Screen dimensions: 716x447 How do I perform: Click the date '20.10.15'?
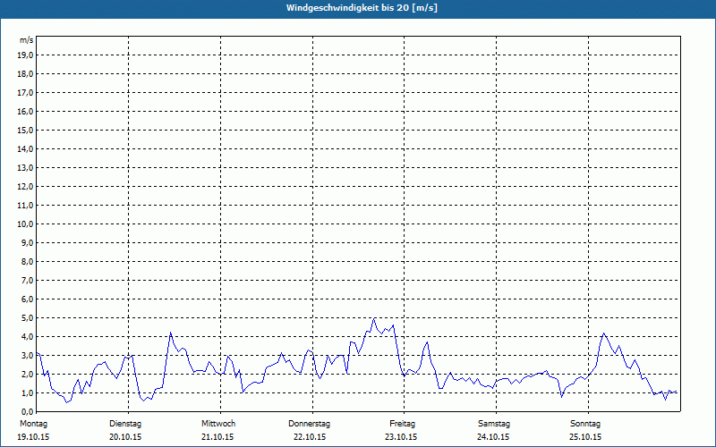(125, 437)
